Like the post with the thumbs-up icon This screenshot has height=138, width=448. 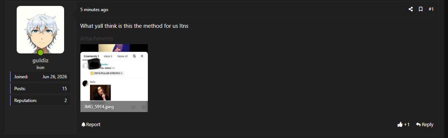(400, 125)
